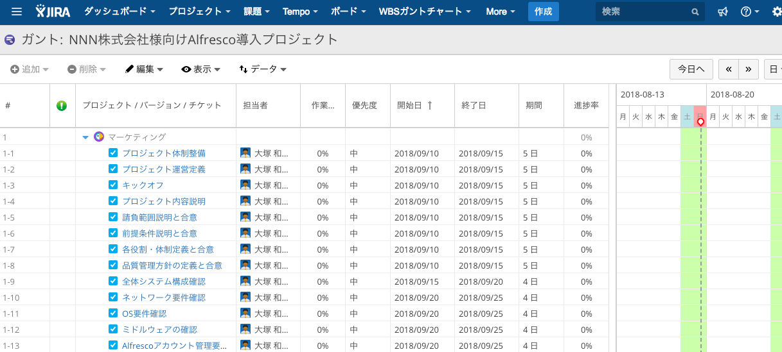Click the purple Gantt page icon

click(10, 40)
